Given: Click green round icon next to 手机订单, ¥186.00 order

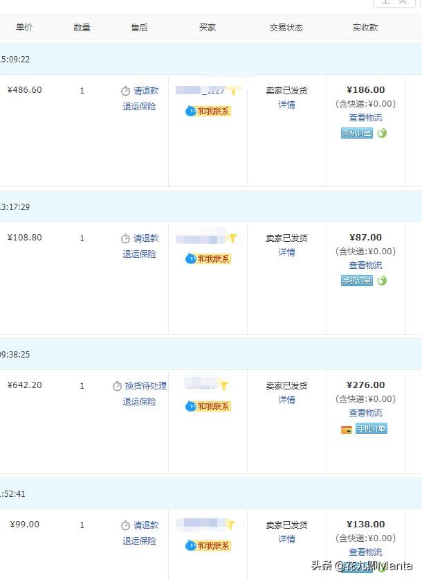Looking at the screenshot, I should tap(382, 133).
